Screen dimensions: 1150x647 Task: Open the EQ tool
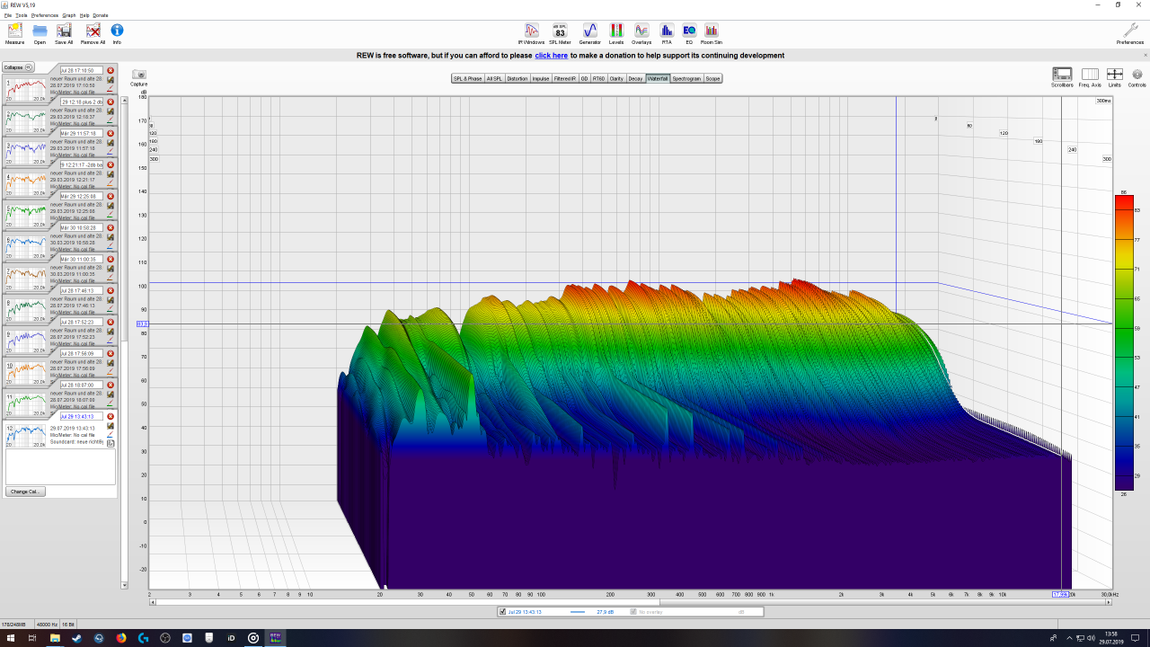pyautogui.click(x=689, y=31)
